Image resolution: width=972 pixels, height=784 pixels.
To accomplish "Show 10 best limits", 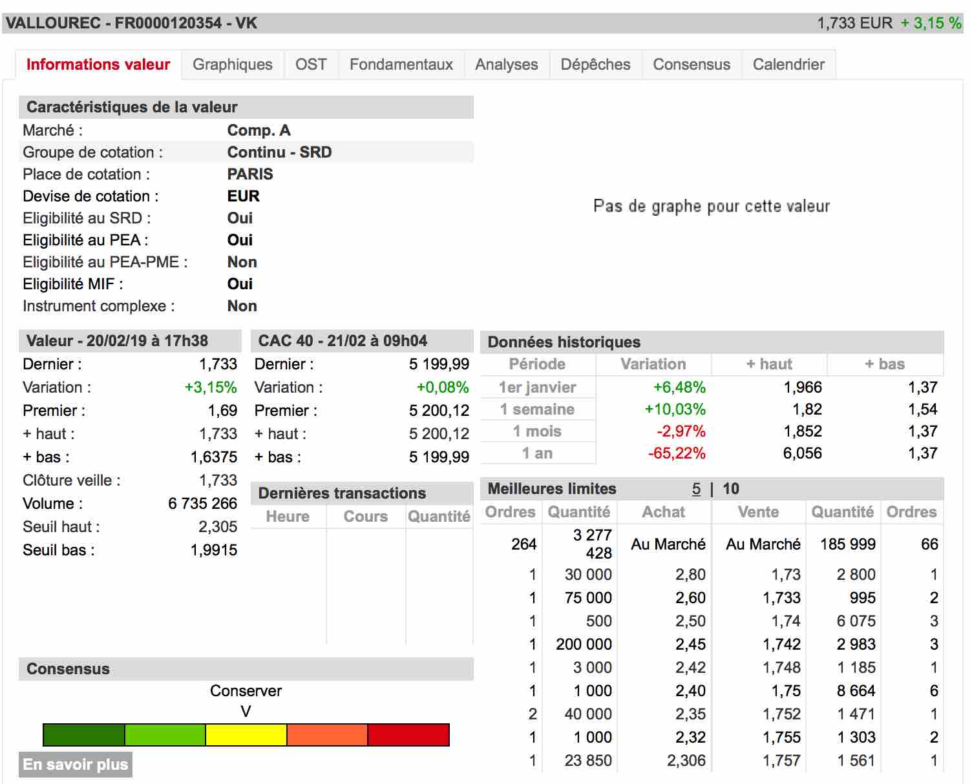I will (731, 489).
